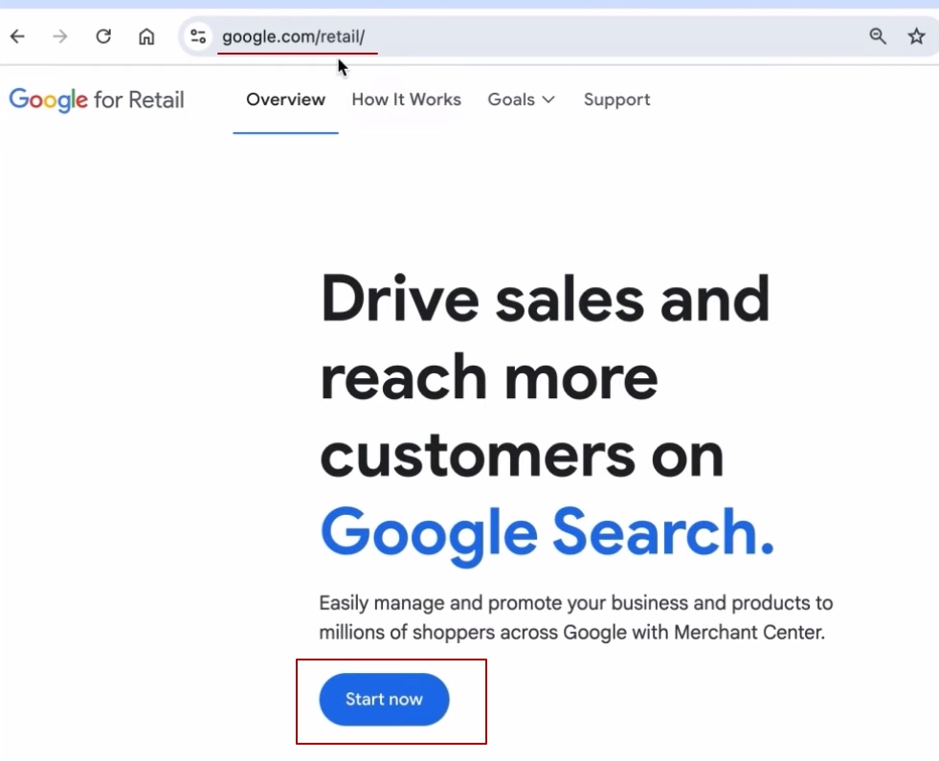Switch to the Overview tab
939x761 pixels.
tap(285, 100)
